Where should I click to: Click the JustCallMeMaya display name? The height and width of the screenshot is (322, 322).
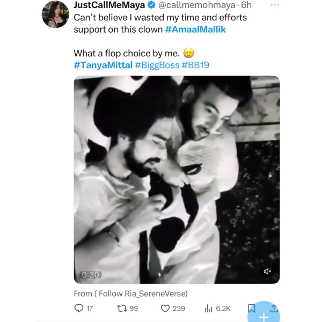(x=109, y=5)
